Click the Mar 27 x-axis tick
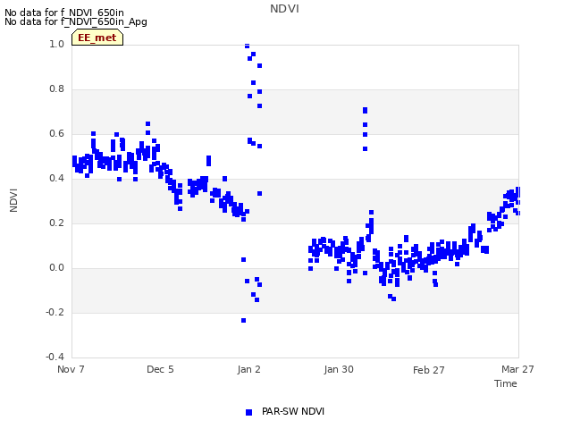The height and width of the screenshot is (429, 572). tap(517, 369)
